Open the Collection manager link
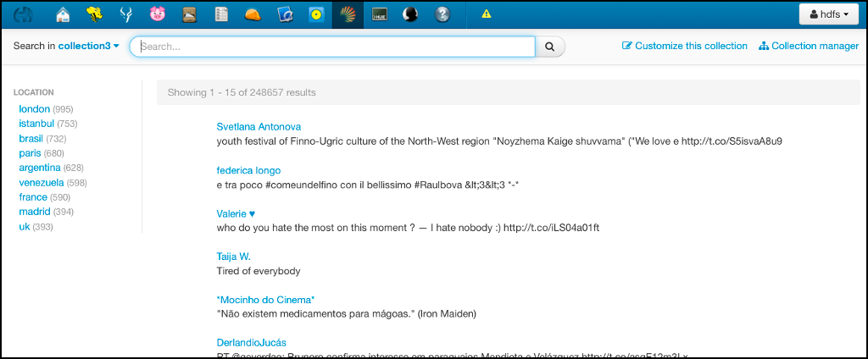The width and height of the screenshot is (868, 359). (x=808, y=46)
